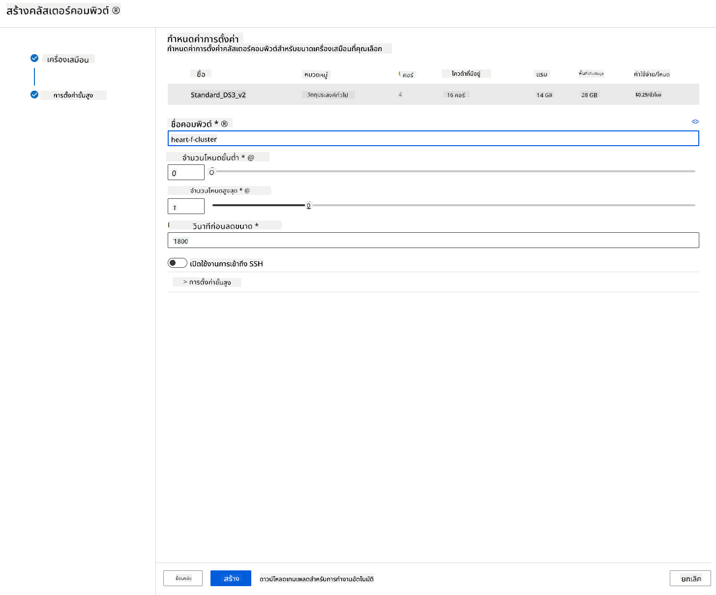716x595 pixels.
Task: Click the ย้อนกลับ back button
Action: click(183, 578)
